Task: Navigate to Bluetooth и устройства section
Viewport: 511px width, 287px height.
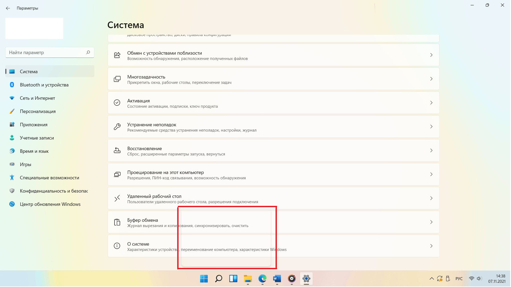Action: pyautogui.click(x=44, y=84)
